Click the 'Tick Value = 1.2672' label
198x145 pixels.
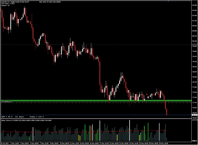(x=8, y=4)
